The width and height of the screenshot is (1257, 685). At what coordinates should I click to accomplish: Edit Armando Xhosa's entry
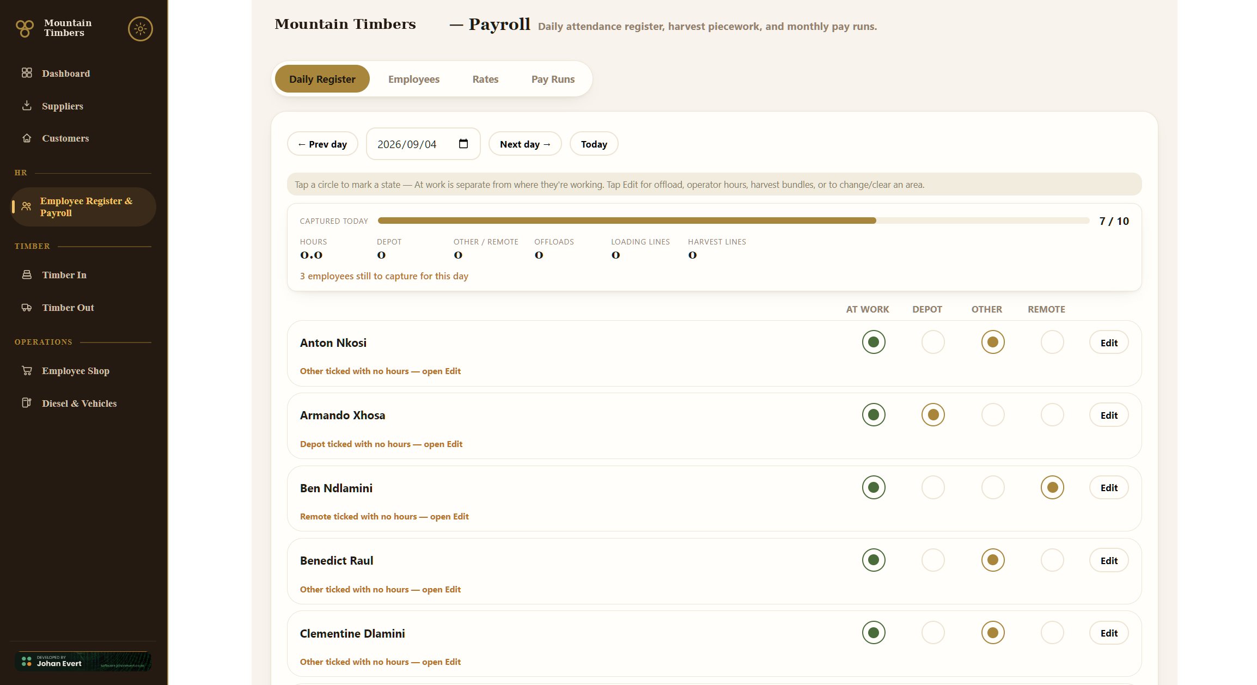pyautogui.click(x=1109, y=415)
